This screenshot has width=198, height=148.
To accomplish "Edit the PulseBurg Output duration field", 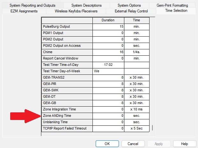I will click(x=108, y=26).
